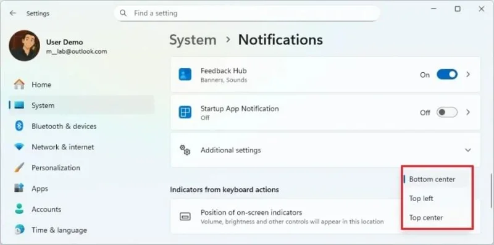
Task: Expand the Additional settings chevron
Action: tap(468, 150)
